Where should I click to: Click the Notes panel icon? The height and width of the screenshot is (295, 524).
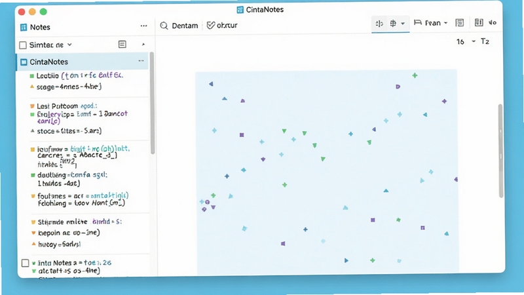[x=24, y=27]
